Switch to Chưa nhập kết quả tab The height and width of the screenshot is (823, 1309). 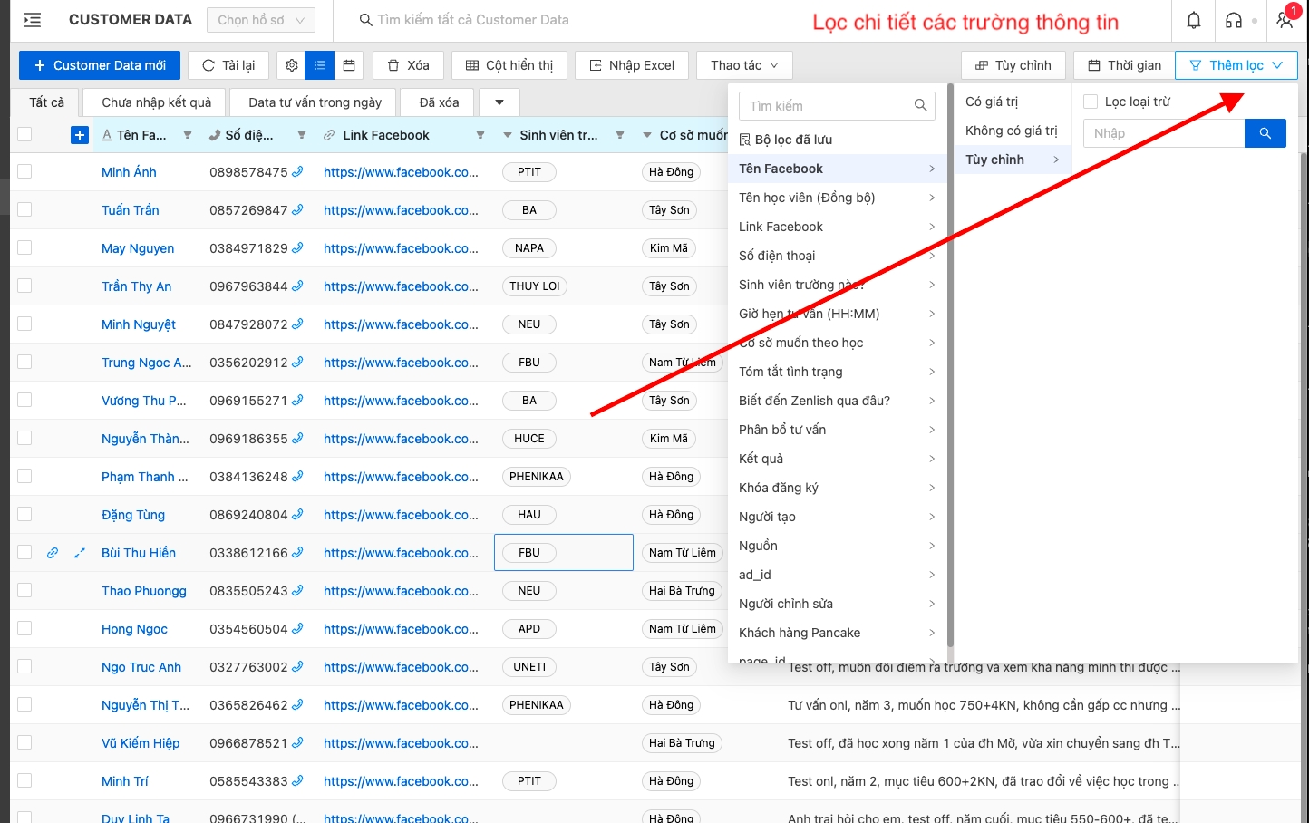(156, 102)
